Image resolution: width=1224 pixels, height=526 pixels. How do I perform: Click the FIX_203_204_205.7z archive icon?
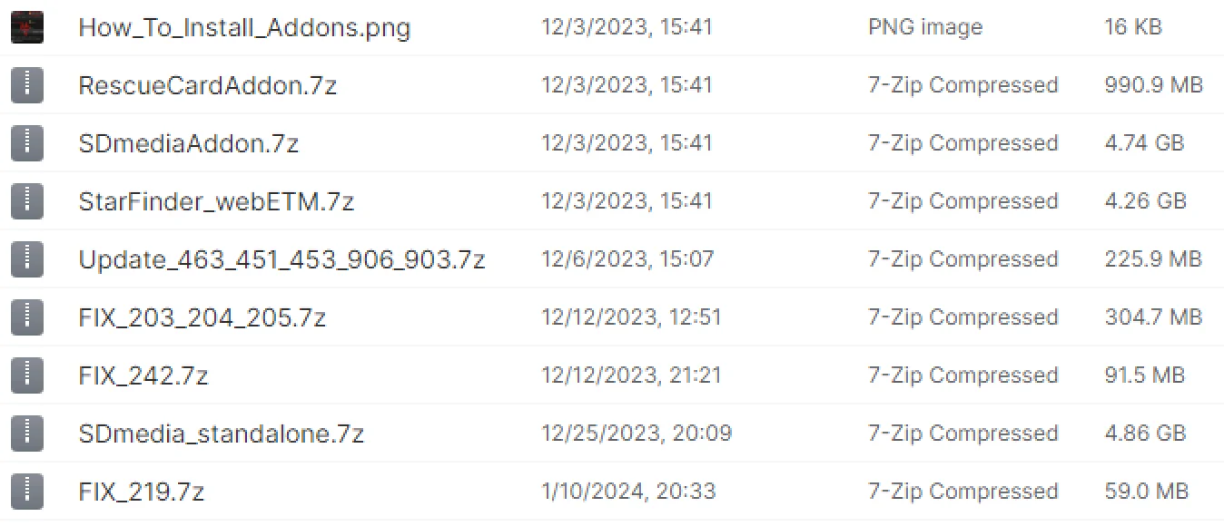click(27, 317)
